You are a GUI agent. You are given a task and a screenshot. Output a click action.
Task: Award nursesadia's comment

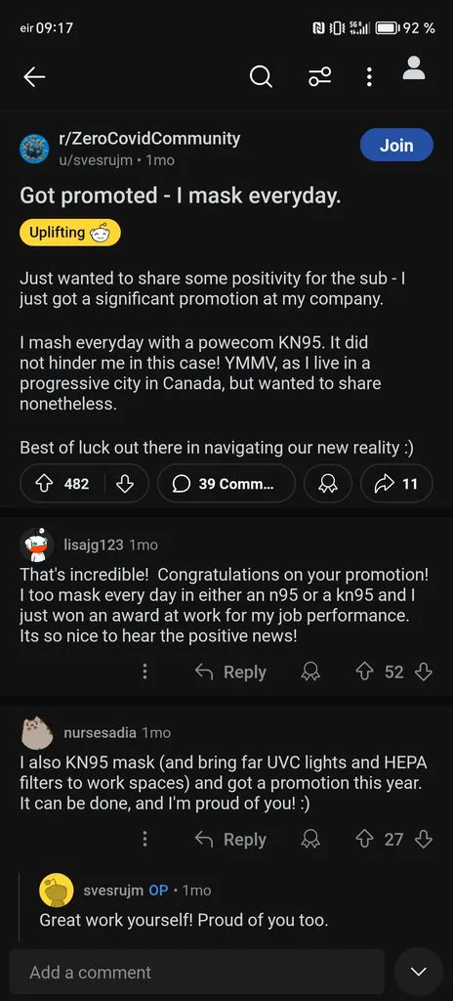tap(310, 839)
